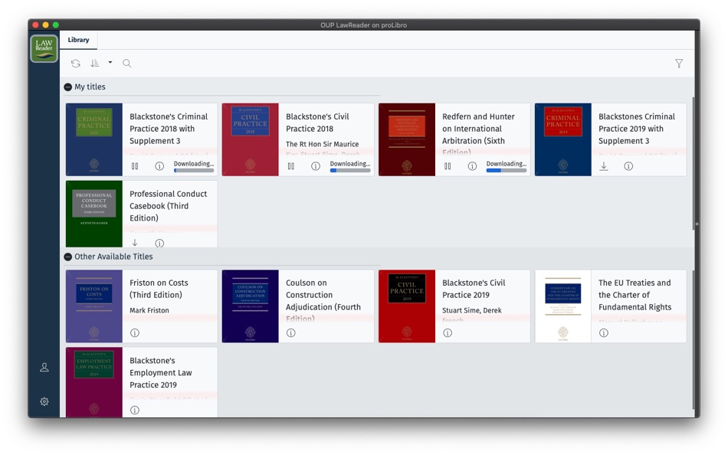728x455 pixels.
Task: Click the sort order icon
Action: pos(95,63)
